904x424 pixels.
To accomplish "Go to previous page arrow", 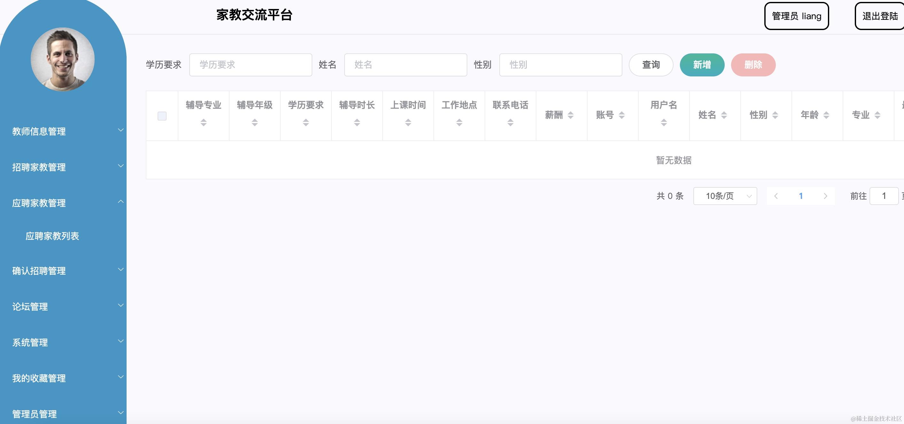I will [775, 196].
